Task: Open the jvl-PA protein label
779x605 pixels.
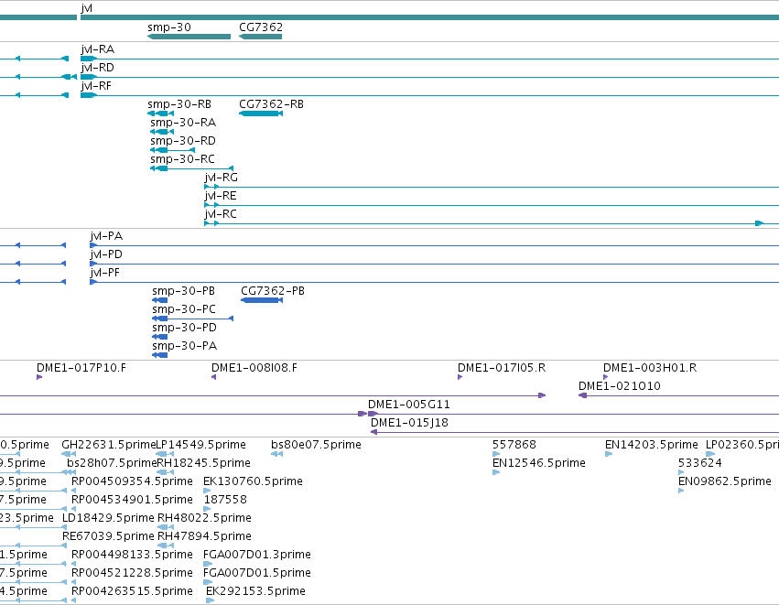Action: 106,236
